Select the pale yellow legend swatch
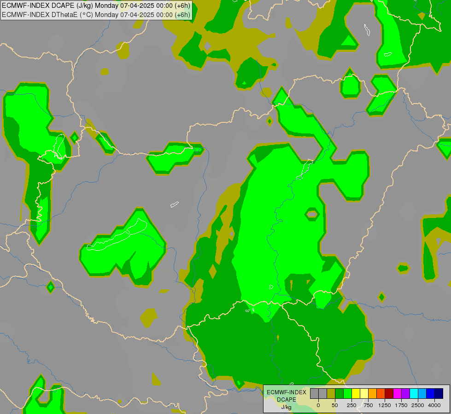Screen dimensions: 451x414 (x=364, y=393)
